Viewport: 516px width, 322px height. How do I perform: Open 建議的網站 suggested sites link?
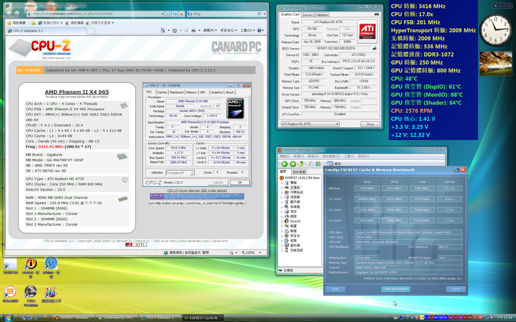(50, 23)
